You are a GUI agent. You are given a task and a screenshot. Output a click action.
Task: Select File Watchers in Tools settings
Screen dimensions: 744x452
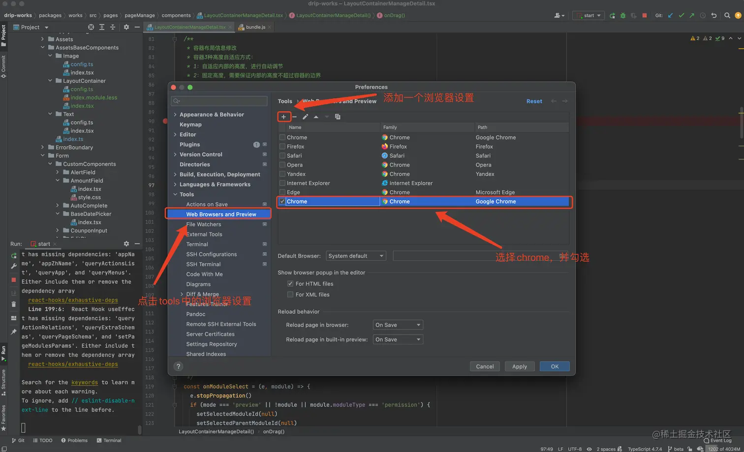pyautogui.click(x=204, y=224)
